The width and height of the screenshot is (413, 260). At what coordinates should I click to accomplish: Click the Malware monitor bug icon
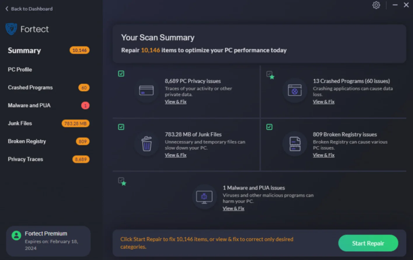pyautogui.click(x=204, y=197)
